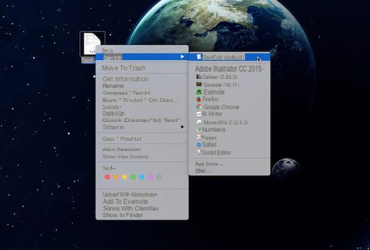Choose App Store... in submenu

[x=209, y=164]
